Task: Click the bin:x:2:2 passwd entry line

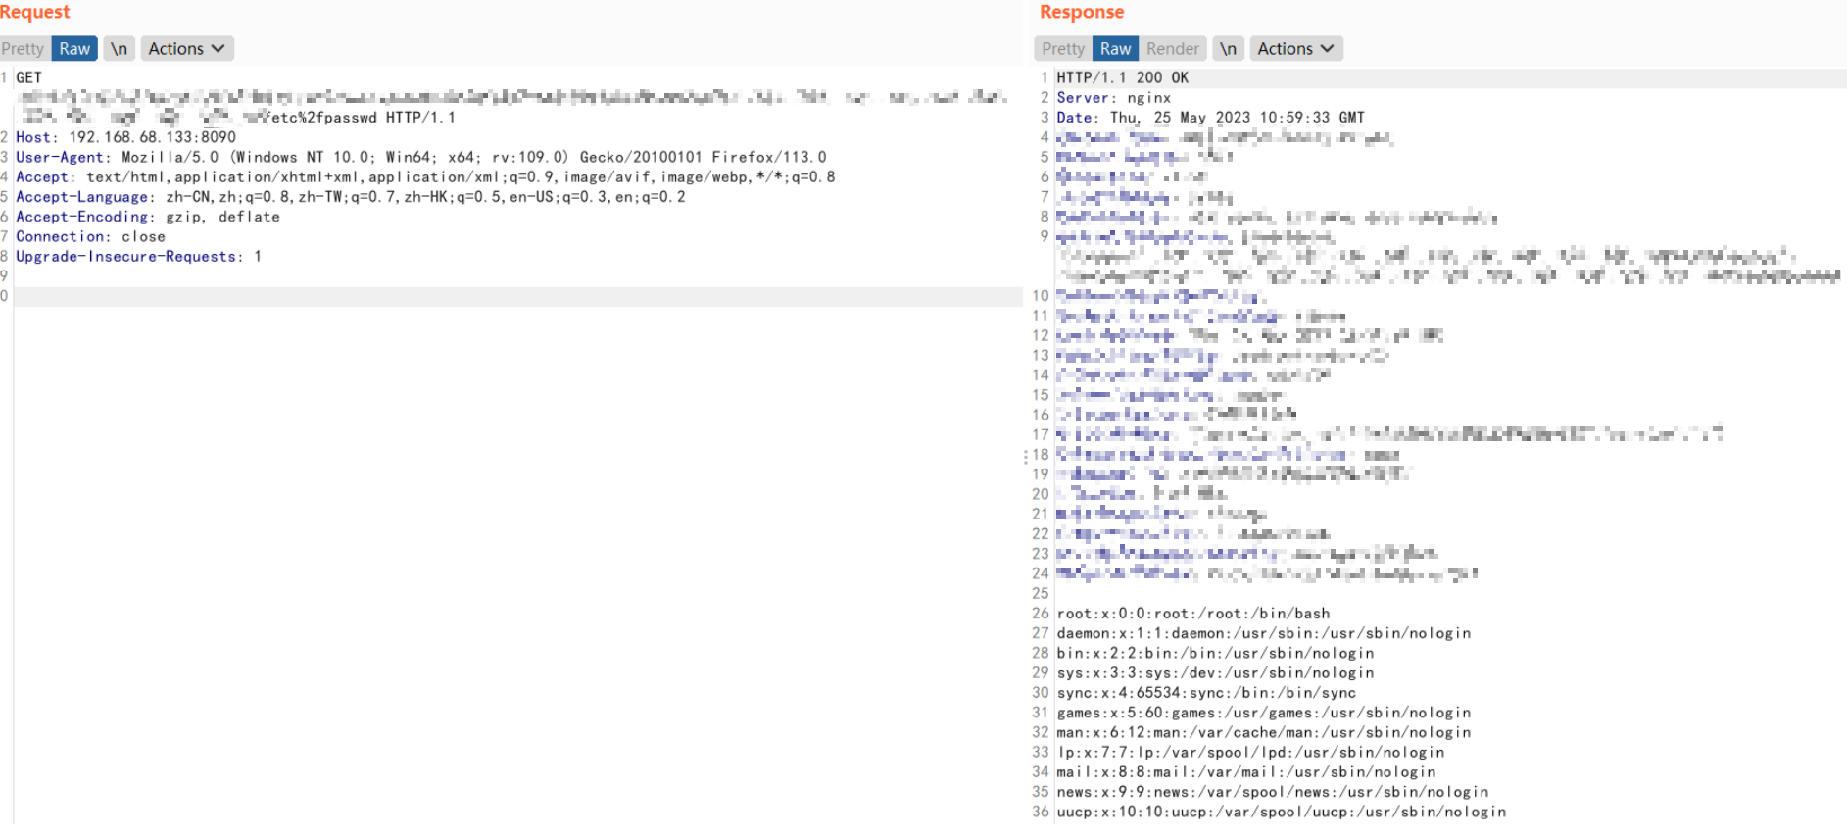Action: pos(1215,653)
